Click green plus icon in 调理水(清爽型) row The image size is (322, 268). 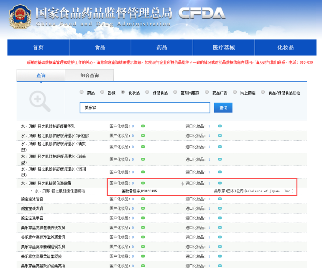tap(143, 147)
